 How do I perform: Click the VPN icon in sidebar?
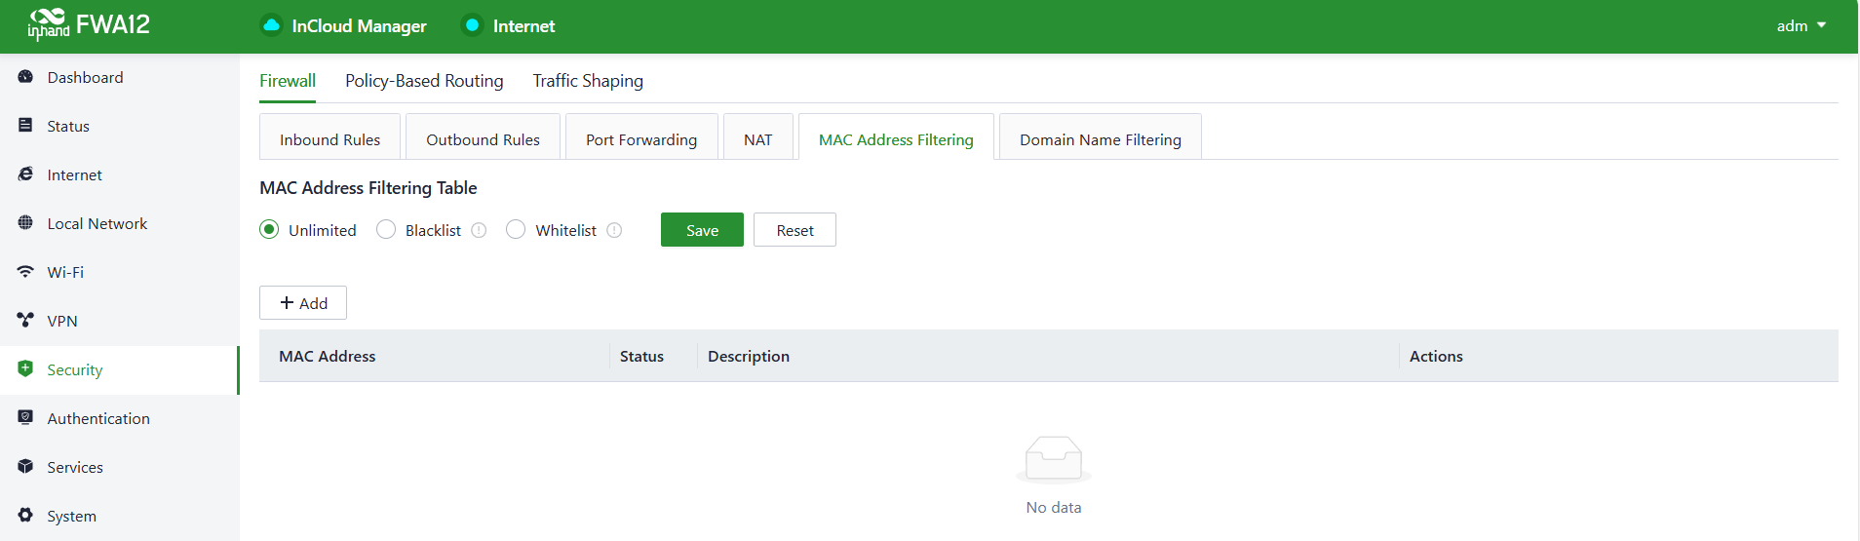25,321
